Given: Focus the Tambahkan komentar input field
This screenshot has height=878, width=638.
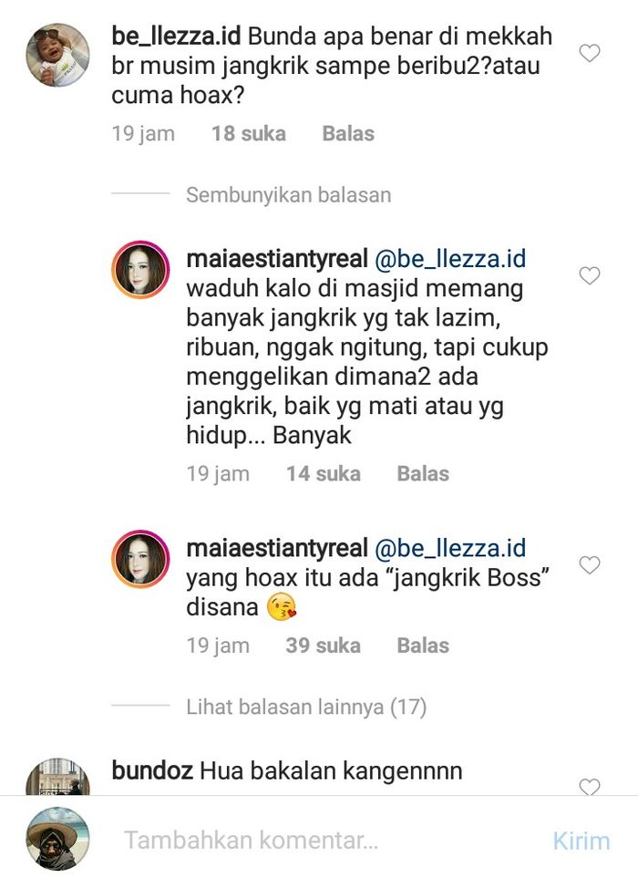Looking at the screenshot, I should pyautogui.click(x=330, y=840).
